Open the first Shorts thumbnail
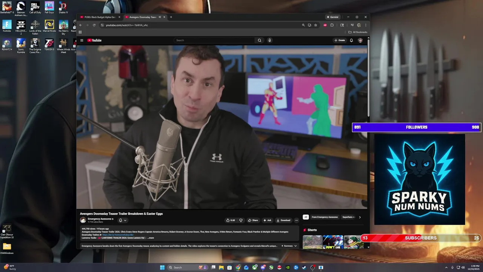 coord(312,242)
